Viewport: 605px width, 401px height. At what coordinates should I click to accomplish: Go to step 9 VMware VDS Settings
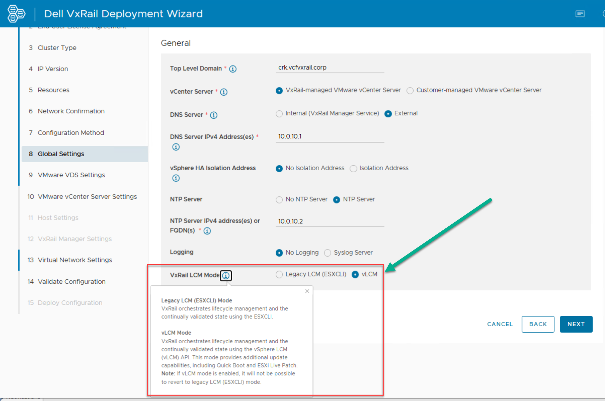[x=71, y=175]
